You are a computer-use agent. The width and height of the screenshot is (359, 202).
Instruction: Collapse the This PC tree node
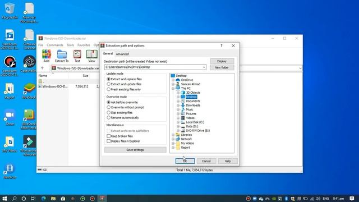tap(173, 88)
